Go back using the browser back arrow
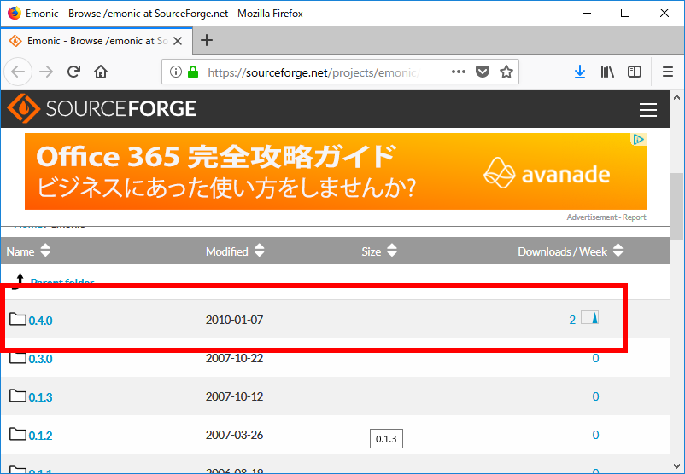The height and width of the screenshot is (474, 685). [x=18, y=72]
